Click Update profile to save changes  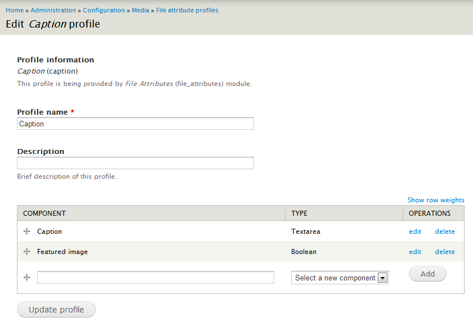pyautogui.click(x=56, y=309)
